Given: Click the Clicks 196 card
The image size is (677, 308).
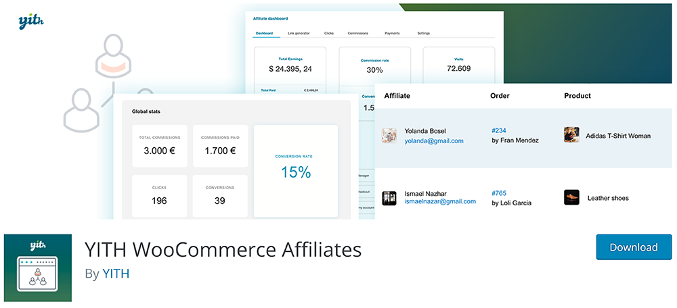Looking at the screenshot, I should coord(160,196).
